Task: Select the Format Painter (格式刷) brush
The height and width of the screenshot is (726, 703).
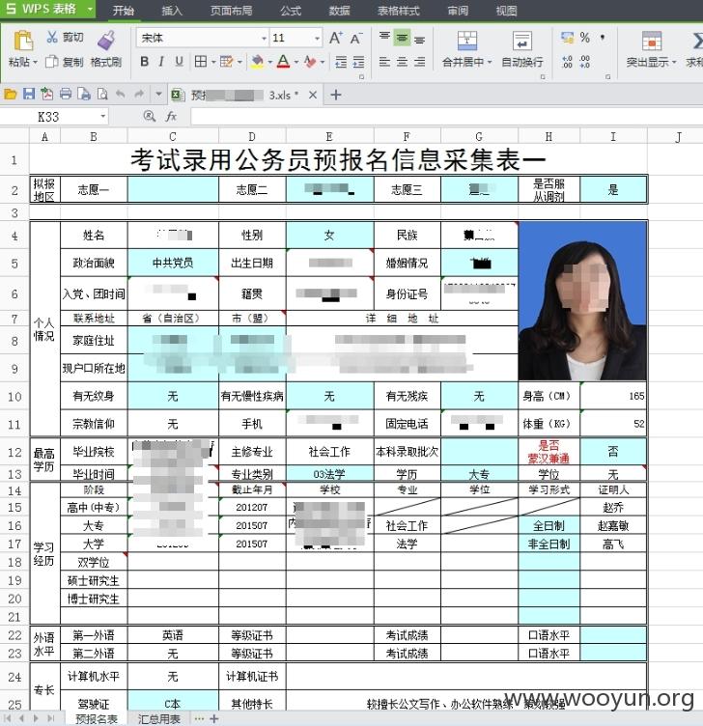Action: [x=106, y=40]
